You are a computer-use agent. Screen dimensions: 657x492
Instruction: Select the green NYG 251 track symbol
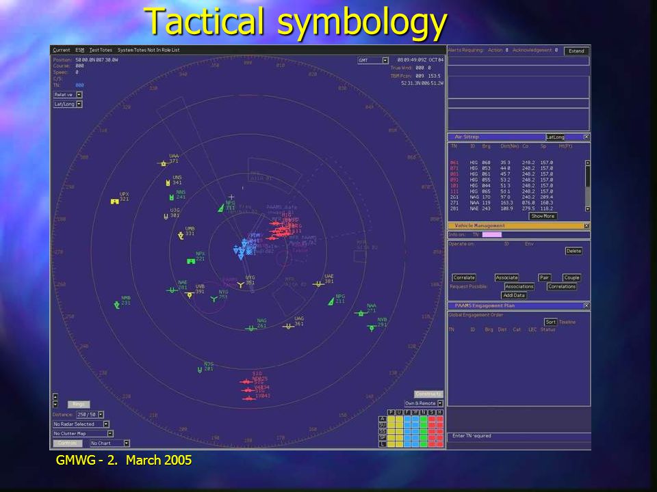pos(214,299)
